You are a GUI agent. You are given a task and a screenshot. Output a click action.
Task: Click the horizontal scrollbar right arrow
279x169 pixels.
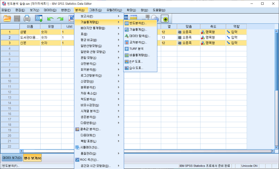click(x=273, y=151)
